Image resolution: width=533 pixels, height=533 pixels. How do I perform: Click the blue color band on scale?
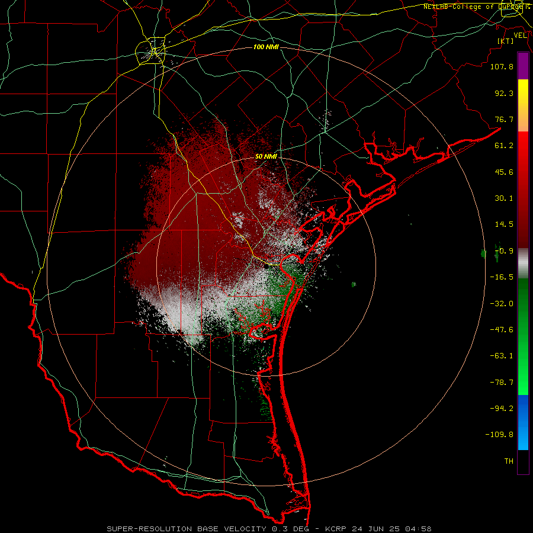pos(523,422)
